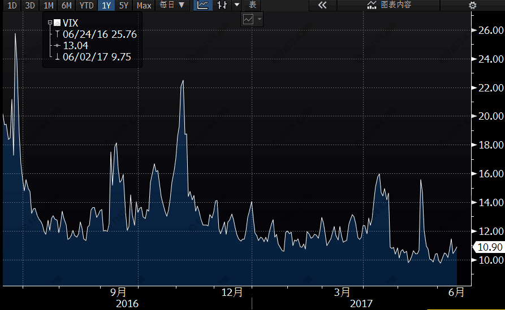Select the low value 06/02/17 9.75
Screen dimensions: 505x310
(97, 57)
